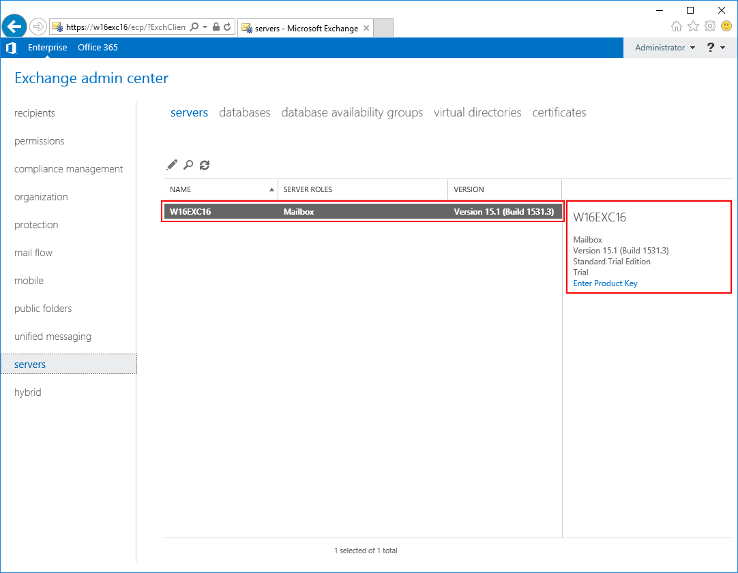This screenshot has height=573, width=738.
Task: Click the browser Home icon
Action: coord(677,27)
